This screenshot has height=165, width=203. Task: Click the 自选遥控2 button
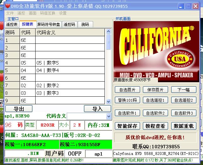(184, 100)
